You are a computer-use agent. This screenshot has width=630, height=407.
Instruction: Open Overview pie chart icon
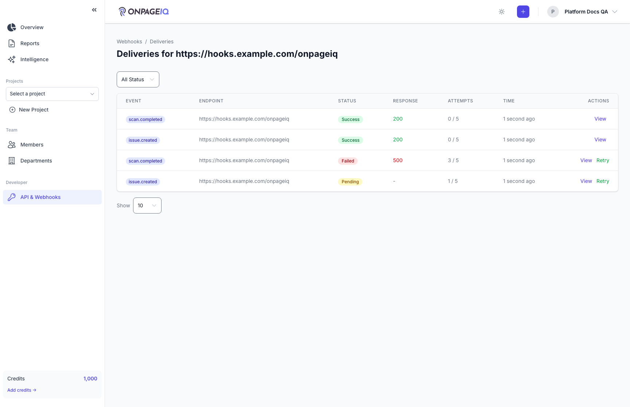coord(12,27)
